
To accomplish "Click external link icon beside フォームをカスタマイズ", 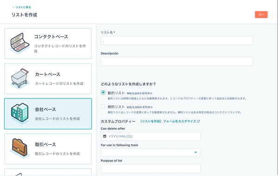I will pos(198,121).
